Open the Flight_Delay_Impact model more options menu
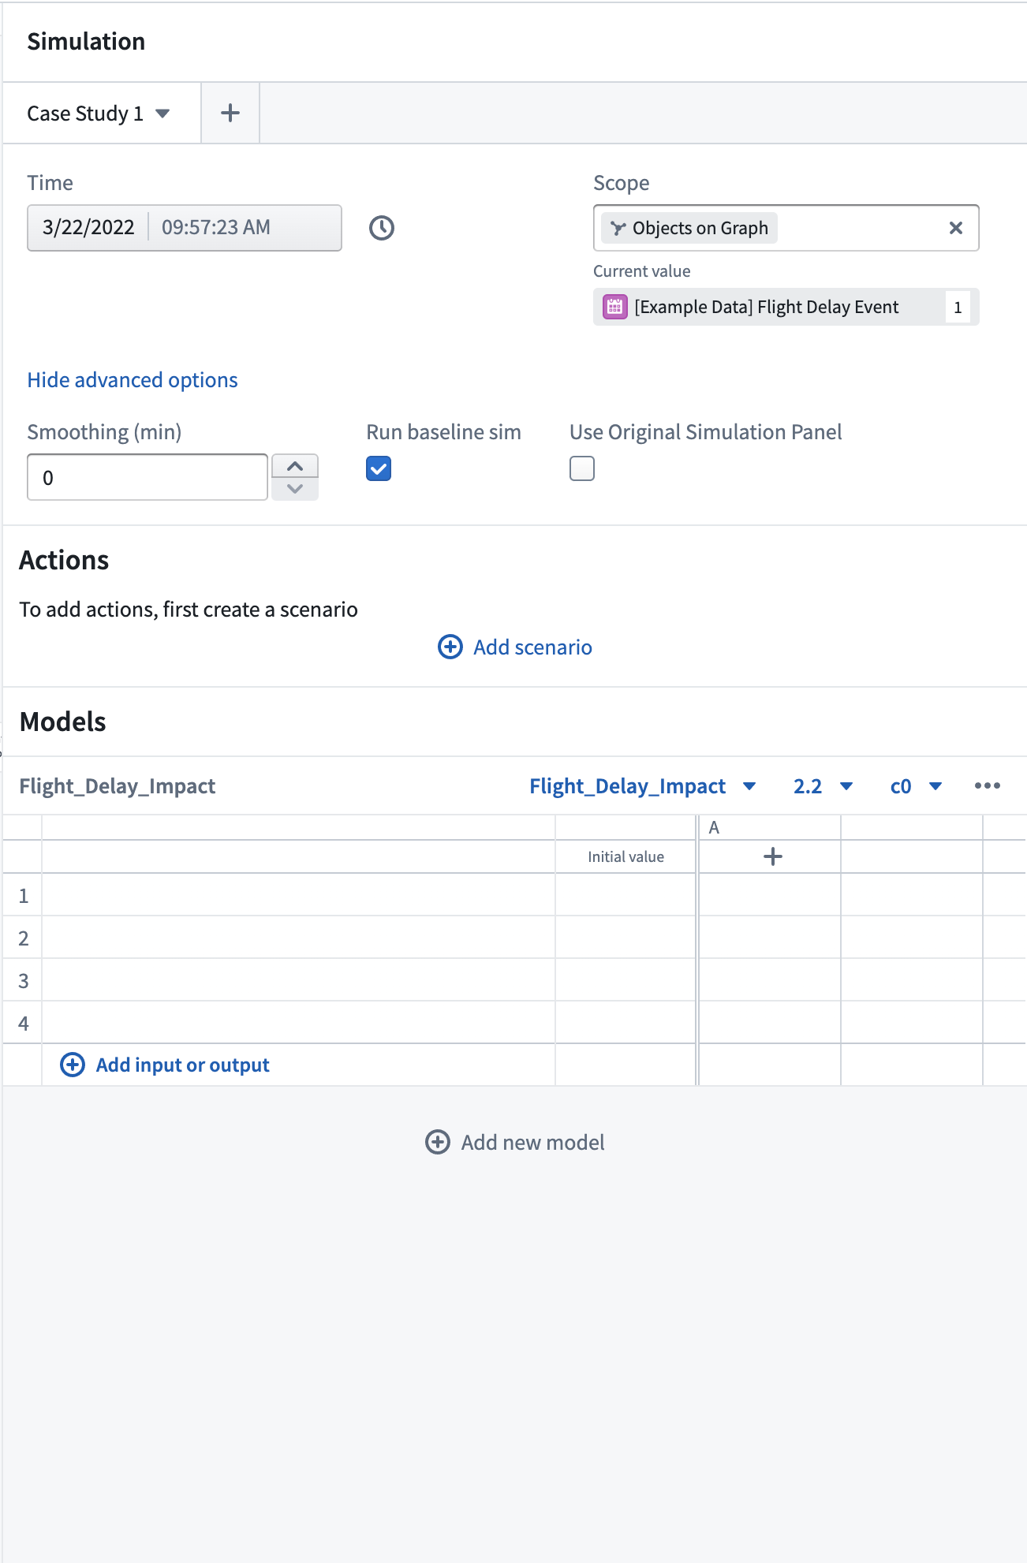This screenshot has width=1027, height=1563. coord(988,785)
